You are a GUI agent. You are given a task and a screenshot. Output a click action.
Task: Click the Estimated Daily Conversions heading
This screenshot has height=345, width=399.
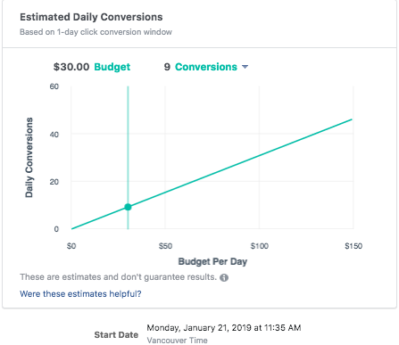tap(91, 17)
